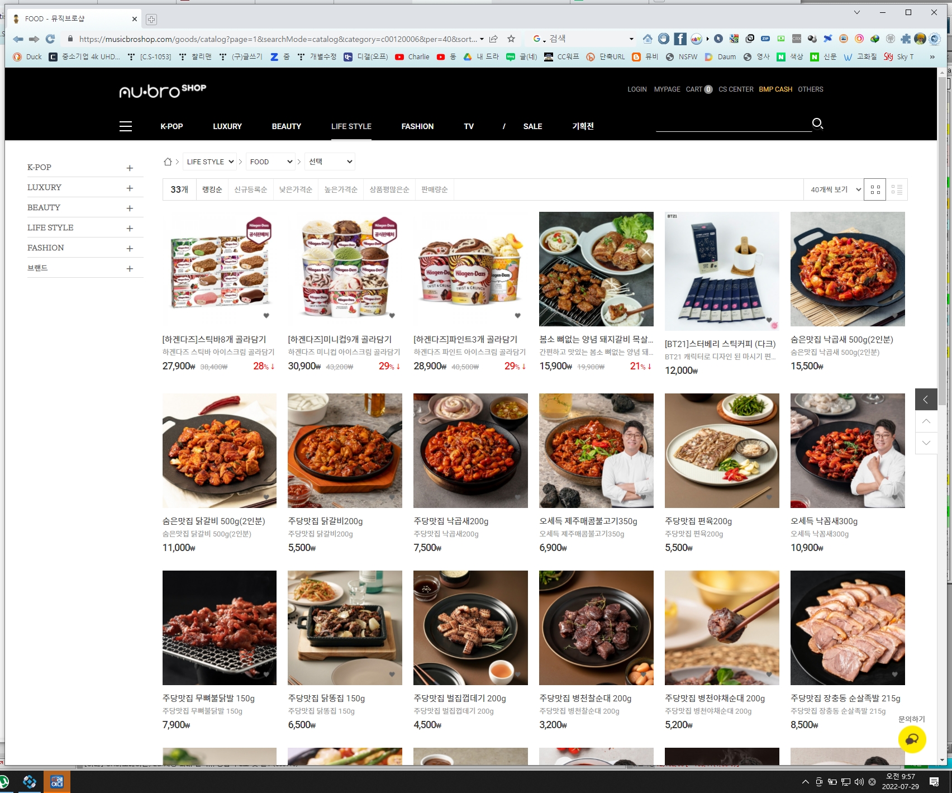Screen dimensions: 952x793
Task: Open the CS CENTER link
Action: point(736,89)
